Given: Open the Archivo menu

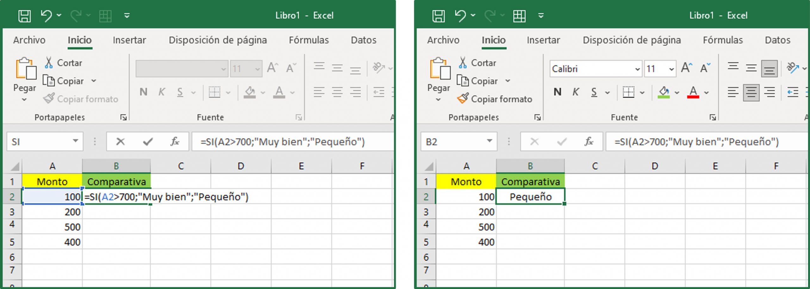Looking at the screenshot, I should click(x=444, y=40).
